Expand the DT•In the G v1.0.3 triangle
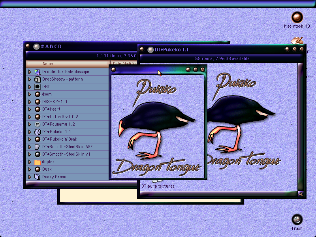The height and width of the screenshot is (237, 316). point(30,117)
